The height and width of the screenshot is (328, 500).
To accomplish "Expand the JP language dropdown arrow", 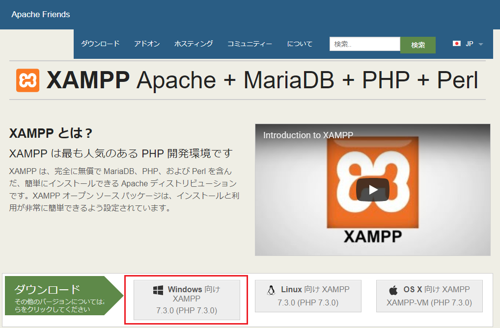I will tap(481, 44).
